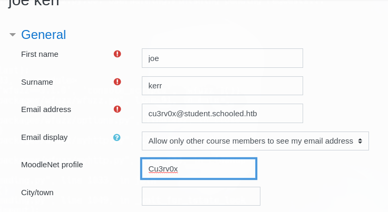Screen dimensions: 388x212
Task: Open the help icon for Email display
Action: (x=117, y=137)
